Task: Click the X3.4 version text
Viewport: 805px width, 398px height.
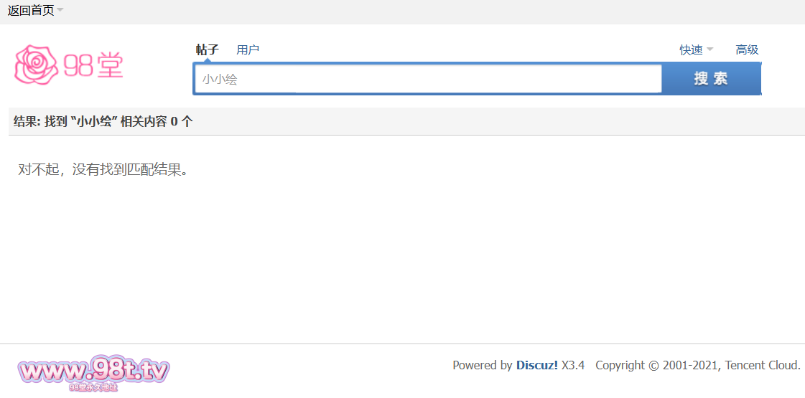Action: pyautogui.click(x=573, y=365)
